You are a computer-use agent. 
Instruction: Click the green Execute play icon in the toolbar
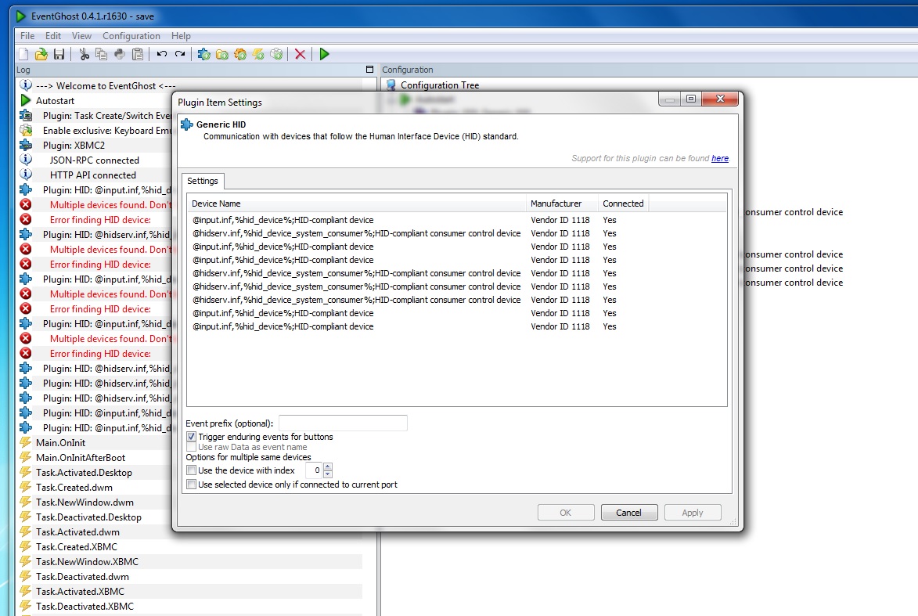(x=324, y=55)
